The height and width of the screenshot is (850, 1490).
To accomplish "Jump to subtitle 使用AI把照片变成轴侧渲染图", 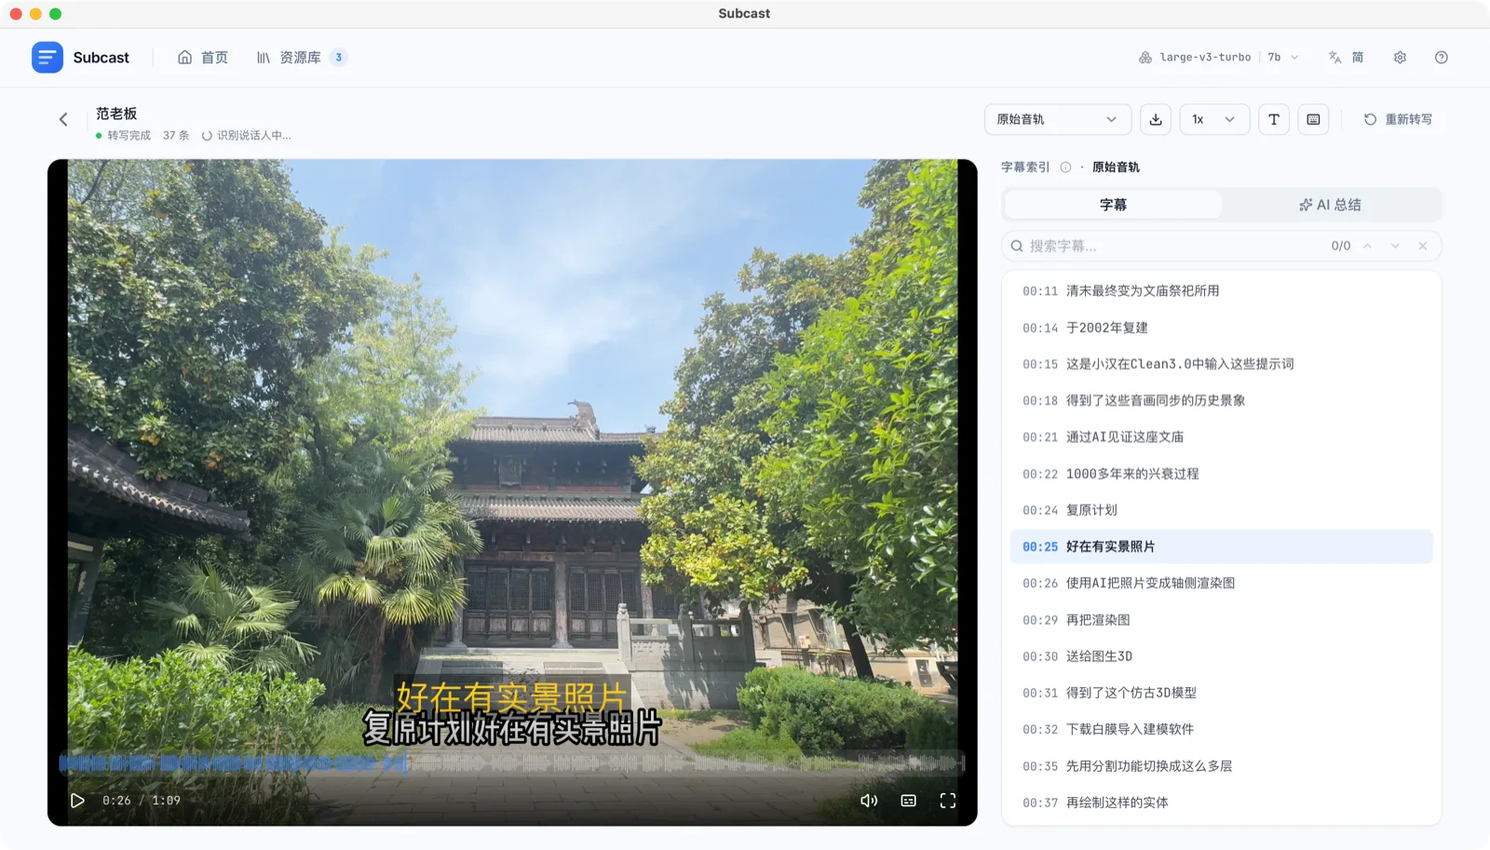I will coord(1221,583).
